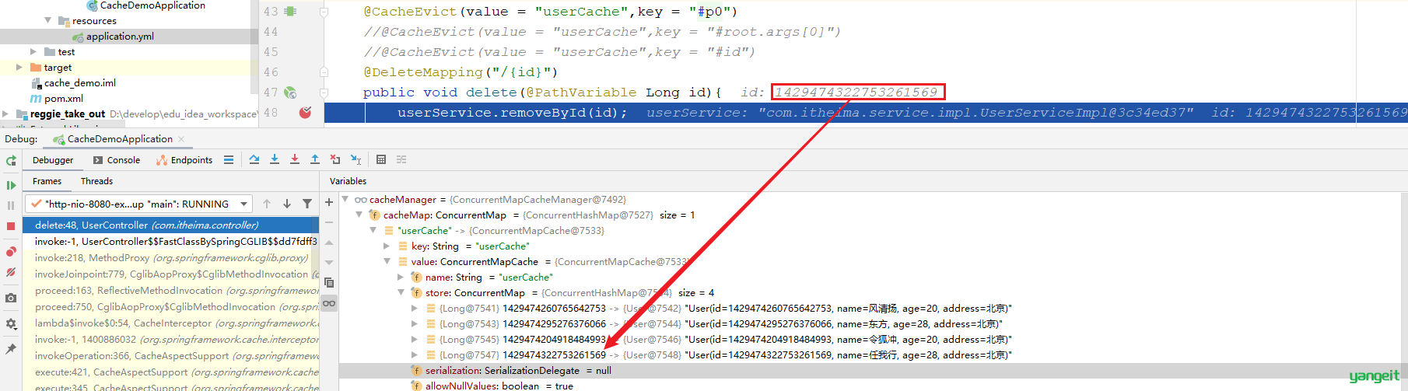Click Spring bean gutter icon line 47
The width and height of the screenshot is (1408, 391).
coord(290,93)
